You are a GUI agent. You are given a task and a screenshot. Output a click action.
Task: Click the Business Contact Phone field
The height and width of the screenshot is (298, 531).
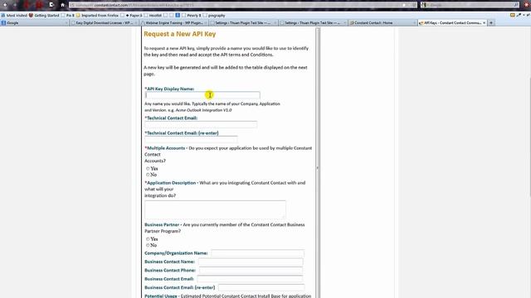click(x=251, y=271)
